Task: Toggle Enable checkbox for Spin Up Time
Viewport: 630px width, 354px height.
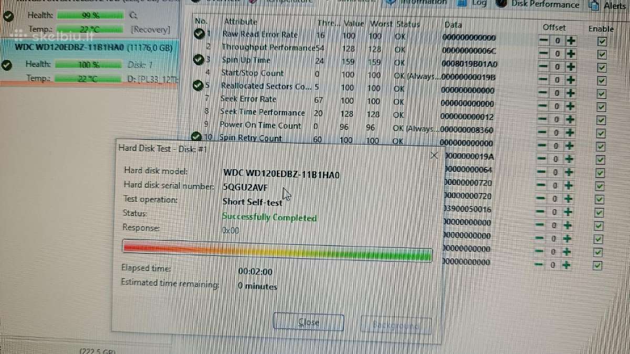Action: [602, 68]
